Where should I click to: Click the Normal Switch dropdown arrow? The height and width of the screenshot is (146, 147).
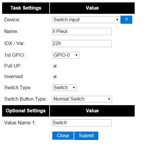[109, 99]
